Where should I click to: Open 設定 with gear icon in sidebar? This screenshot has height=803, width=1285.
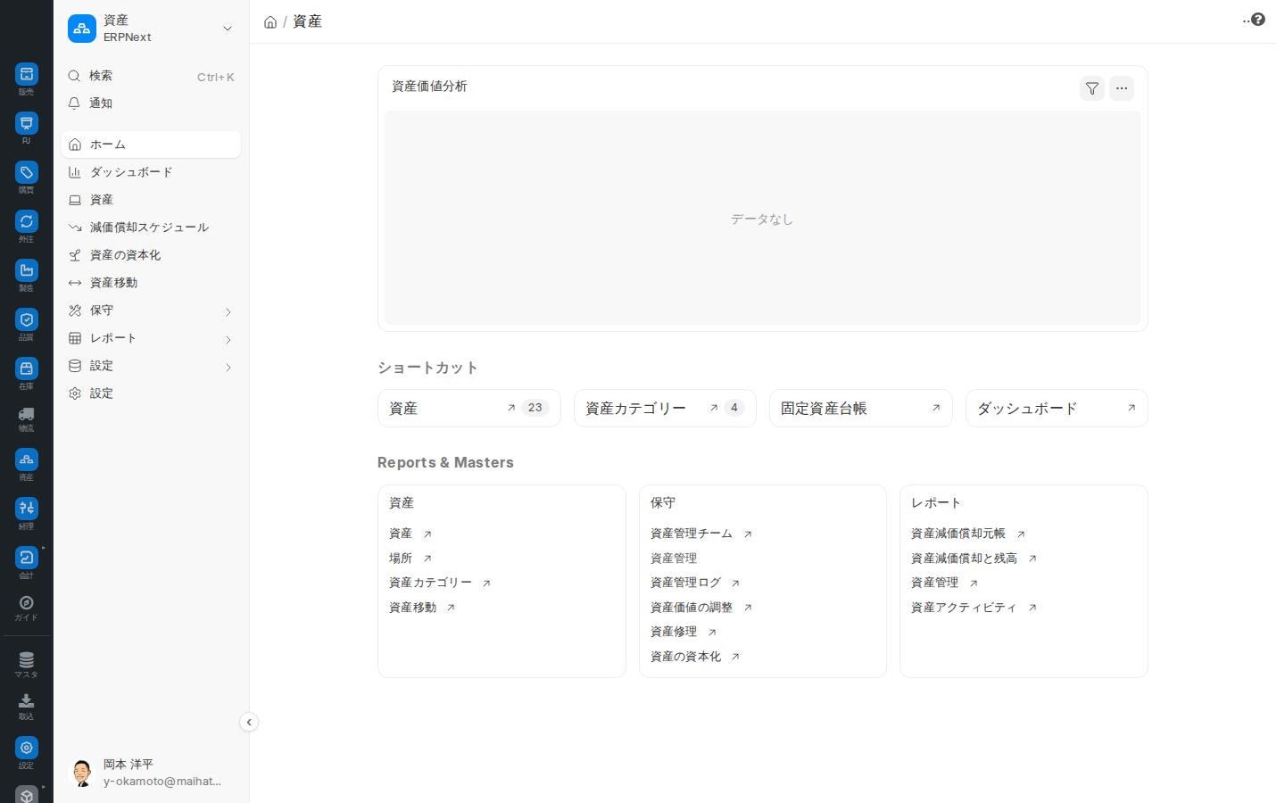point(151,393)
